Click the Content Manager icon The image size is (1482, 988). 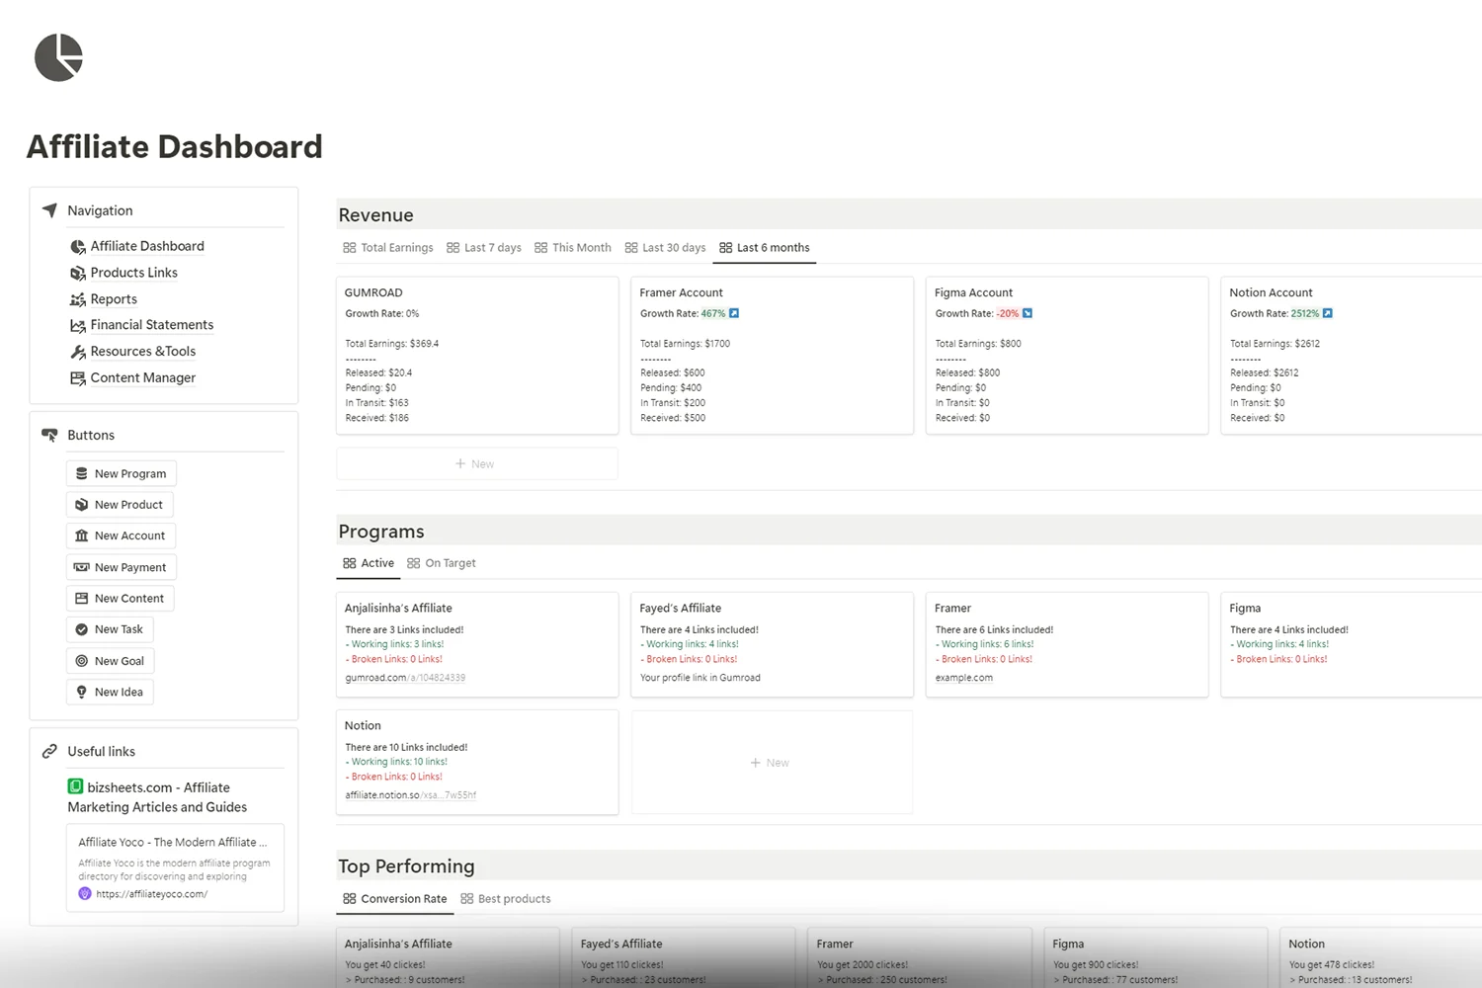pyautogui.click(x=78, y=377)
